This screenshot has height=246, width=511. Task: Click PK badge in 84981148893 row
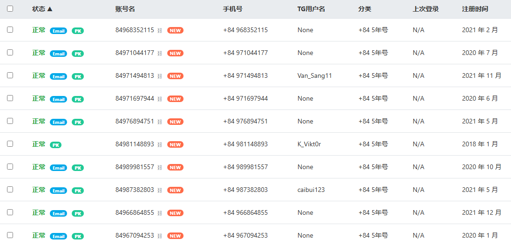(56, 145)
